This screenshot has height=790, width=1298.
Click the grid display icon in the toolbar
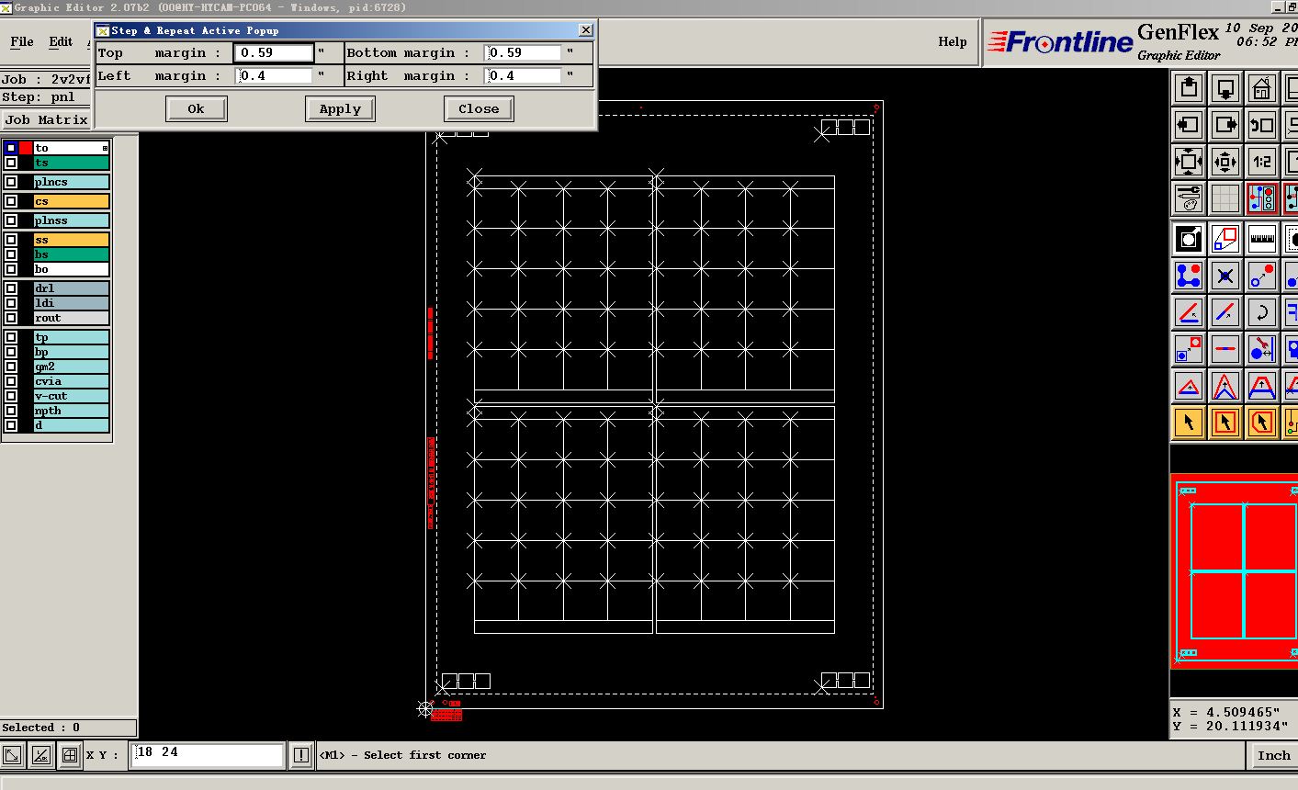coord(1225,197)
